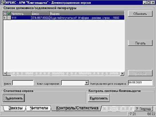Open the Помощь help button

click(x=144, y=109)
